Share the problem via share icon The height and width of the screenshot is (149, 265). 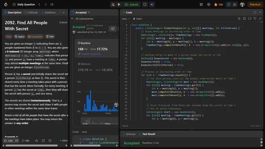[x=43, y=140]
